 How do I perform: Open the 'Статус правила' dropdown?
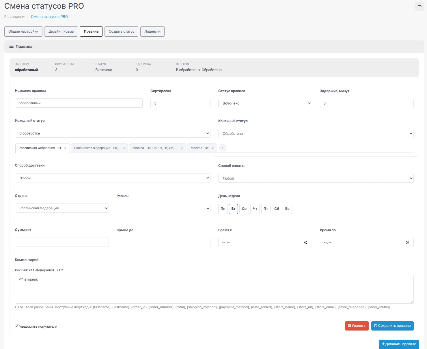point(265,103)
